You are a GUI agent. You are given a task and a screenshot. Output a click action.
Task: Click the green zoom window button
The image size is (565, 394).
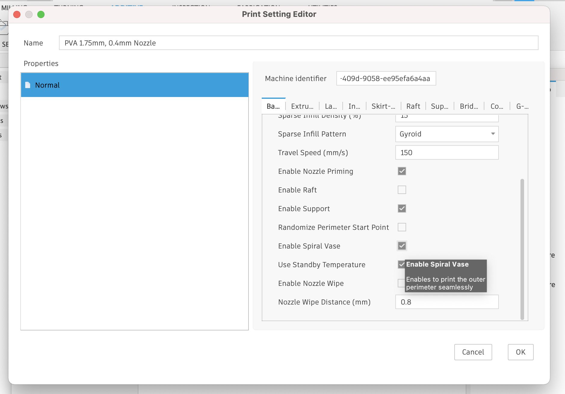tap(41, 14)
